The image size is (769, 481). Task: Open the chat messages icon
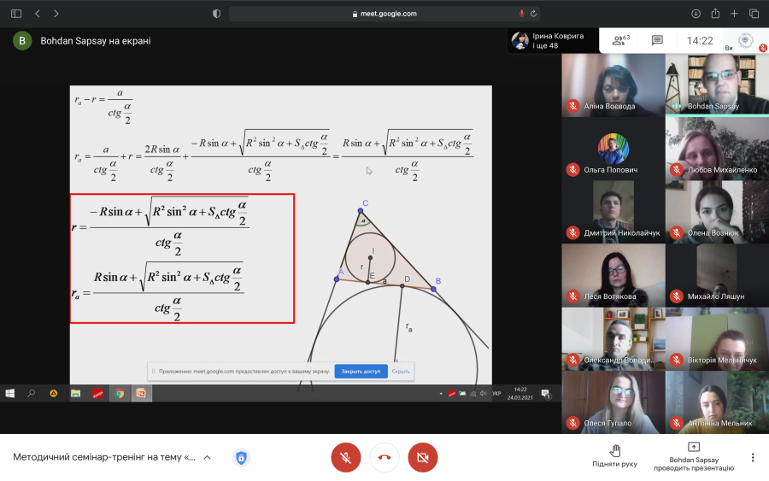click(x=657, y=40)
